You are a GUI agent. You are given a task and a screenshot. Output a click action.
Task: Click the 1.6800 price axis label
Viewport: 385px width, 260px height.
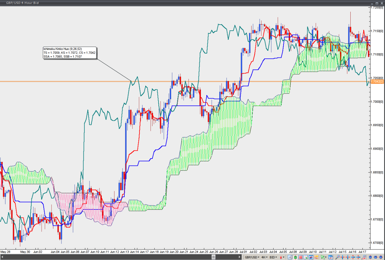coord(376,196)
